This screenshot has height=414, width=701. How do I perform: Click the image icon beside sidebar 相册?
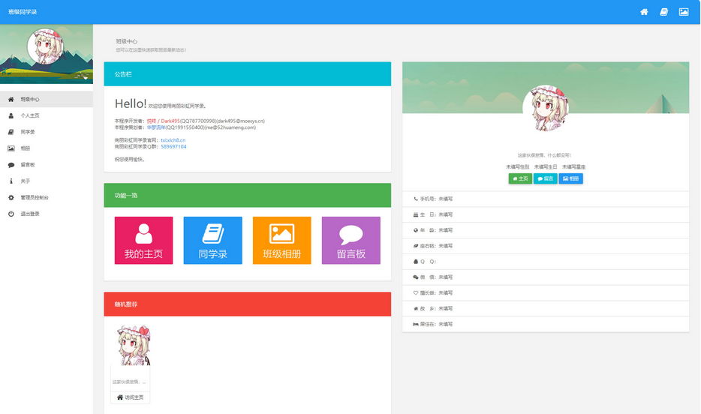point(11,148)
